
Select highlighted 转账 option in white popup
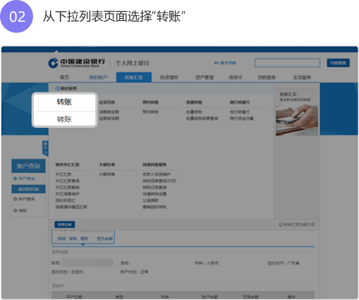[65, 102]
